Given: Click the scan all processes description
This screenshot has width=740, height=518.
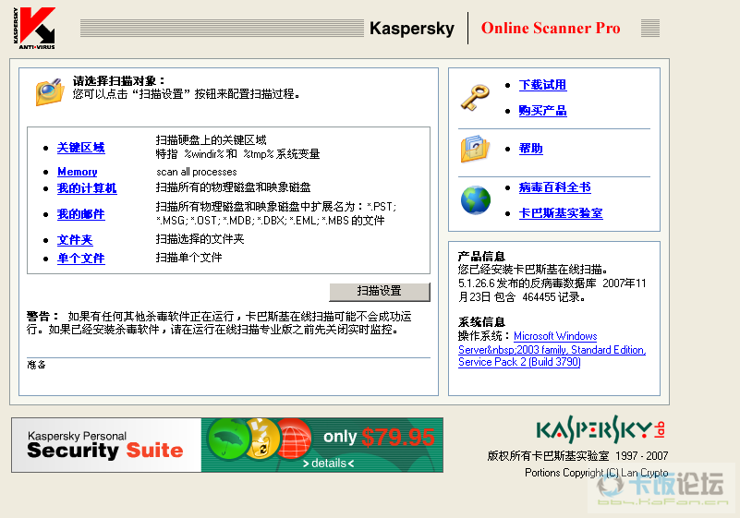Looking at the screenshot, I should [197, 172].
